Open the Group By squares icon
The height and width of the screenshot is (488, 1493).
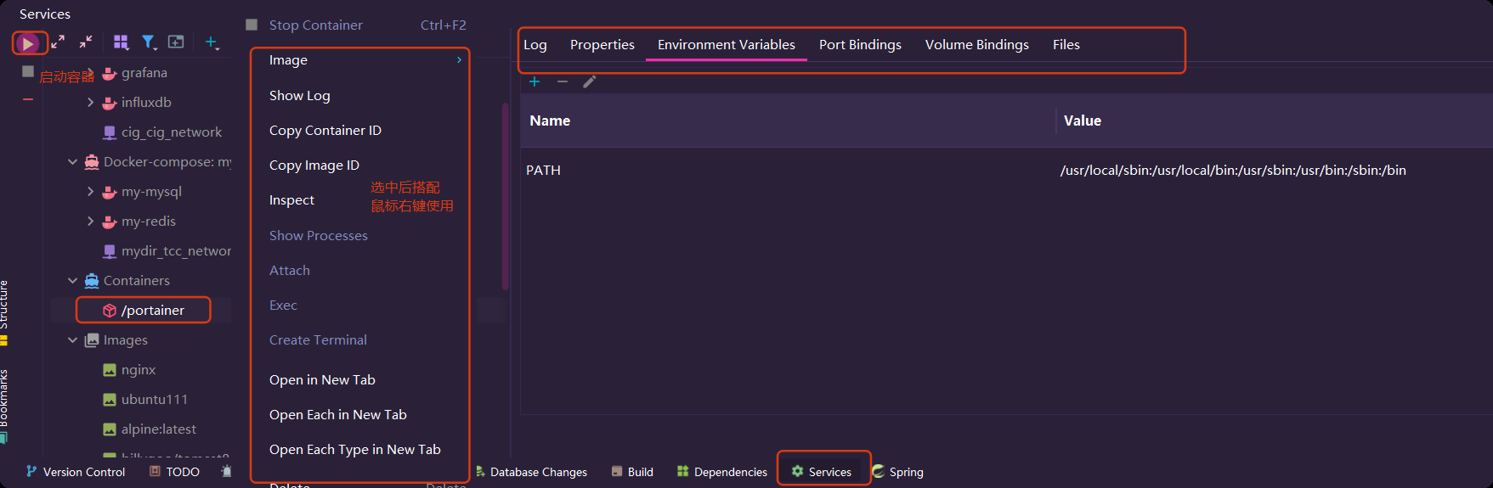(122, 42)
